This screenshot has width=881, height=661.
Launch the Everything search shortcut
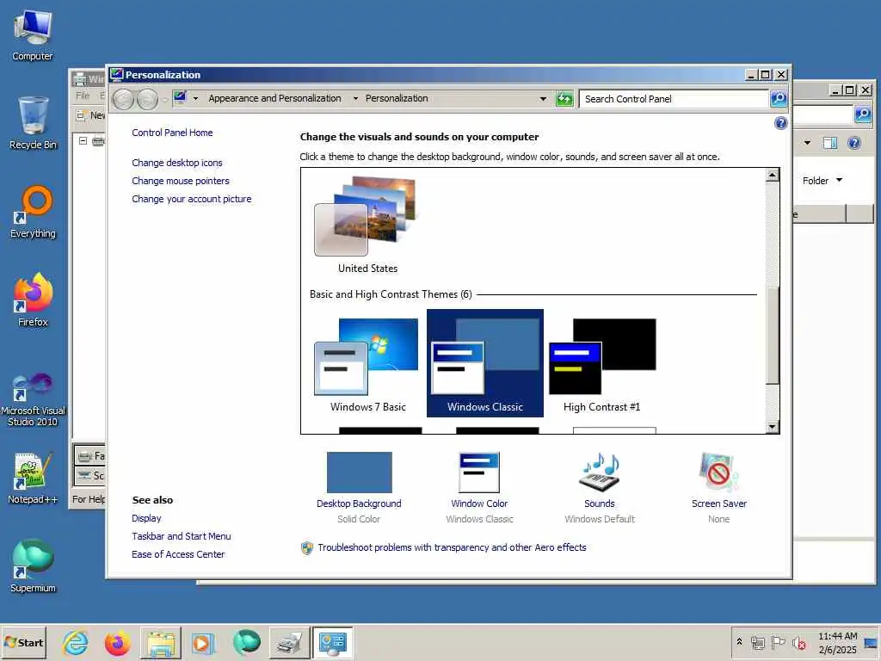click(x=33, y=212)
